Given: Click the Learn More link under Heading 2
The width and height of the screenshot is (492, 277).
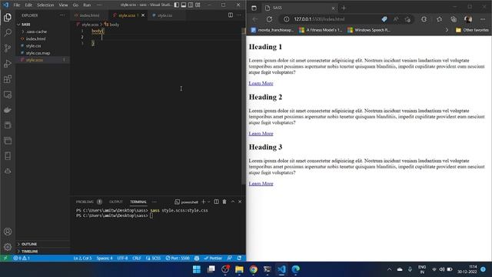Looking at the screenshot, I should [261, 133].
